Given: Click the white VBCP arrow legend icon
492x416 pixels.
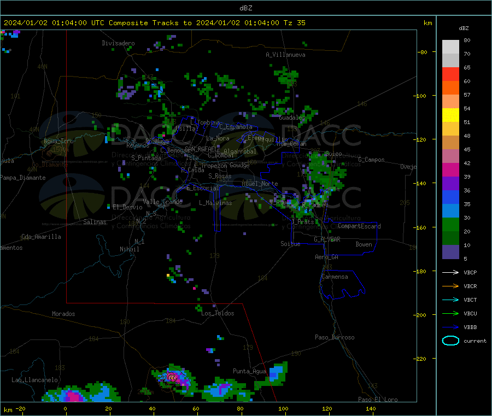Looking at the screenshot, I should pos(450,272).
